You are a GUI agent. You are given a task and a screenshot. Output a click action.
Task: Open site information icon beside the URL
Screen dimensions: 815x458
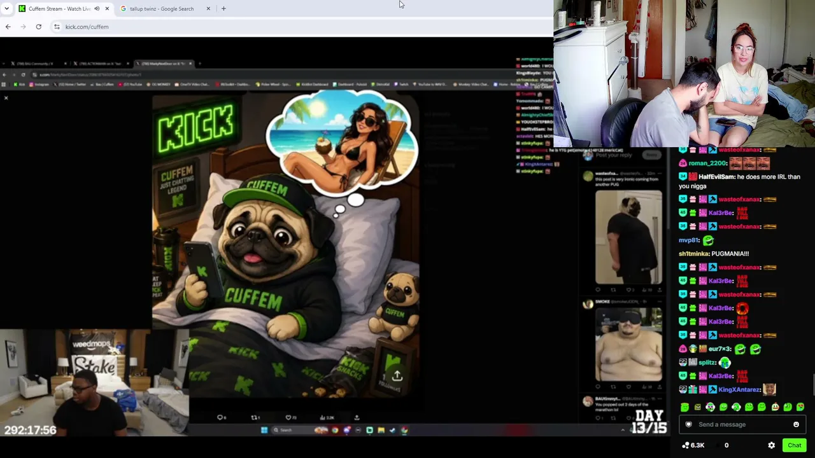[x=57, y=27]
